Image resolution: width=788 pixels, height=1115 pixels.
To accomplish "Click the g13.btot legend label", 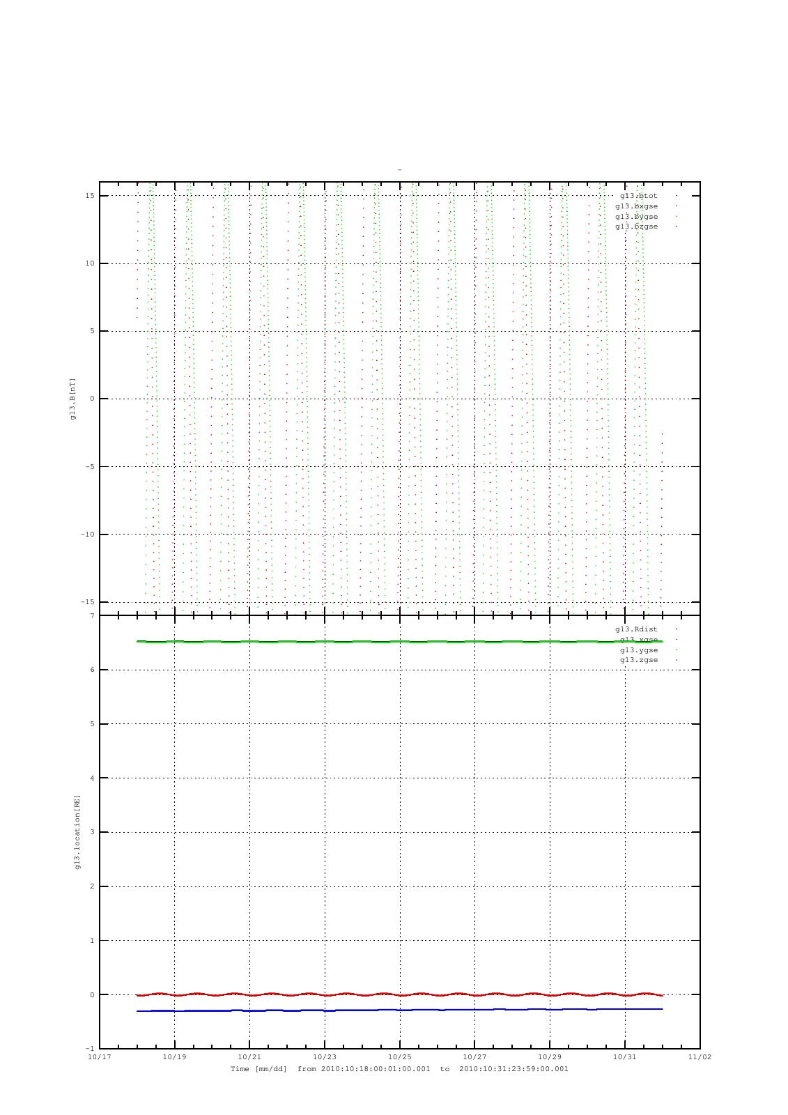I will (x=638, y=196).
